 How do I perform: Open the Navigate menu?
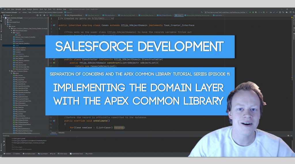point(18,9)
